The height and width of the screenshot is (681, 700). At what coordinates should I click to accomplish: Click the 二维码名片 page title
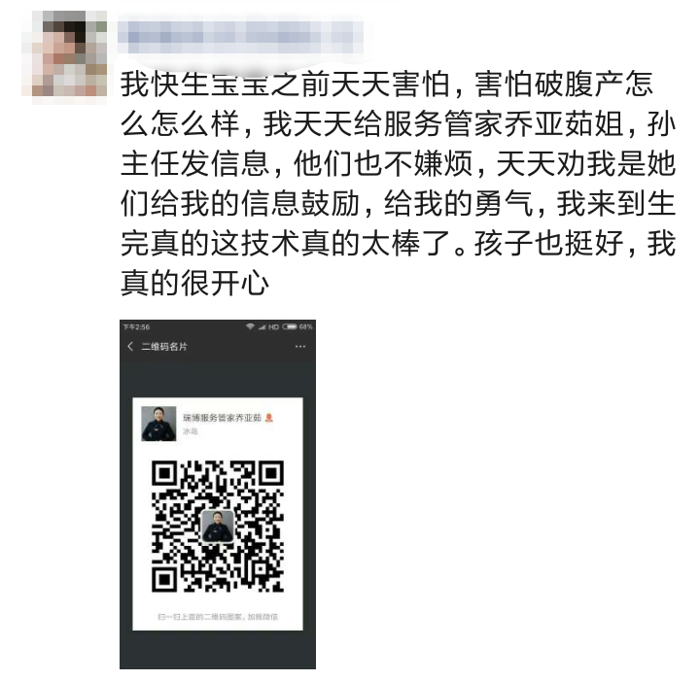164,347
